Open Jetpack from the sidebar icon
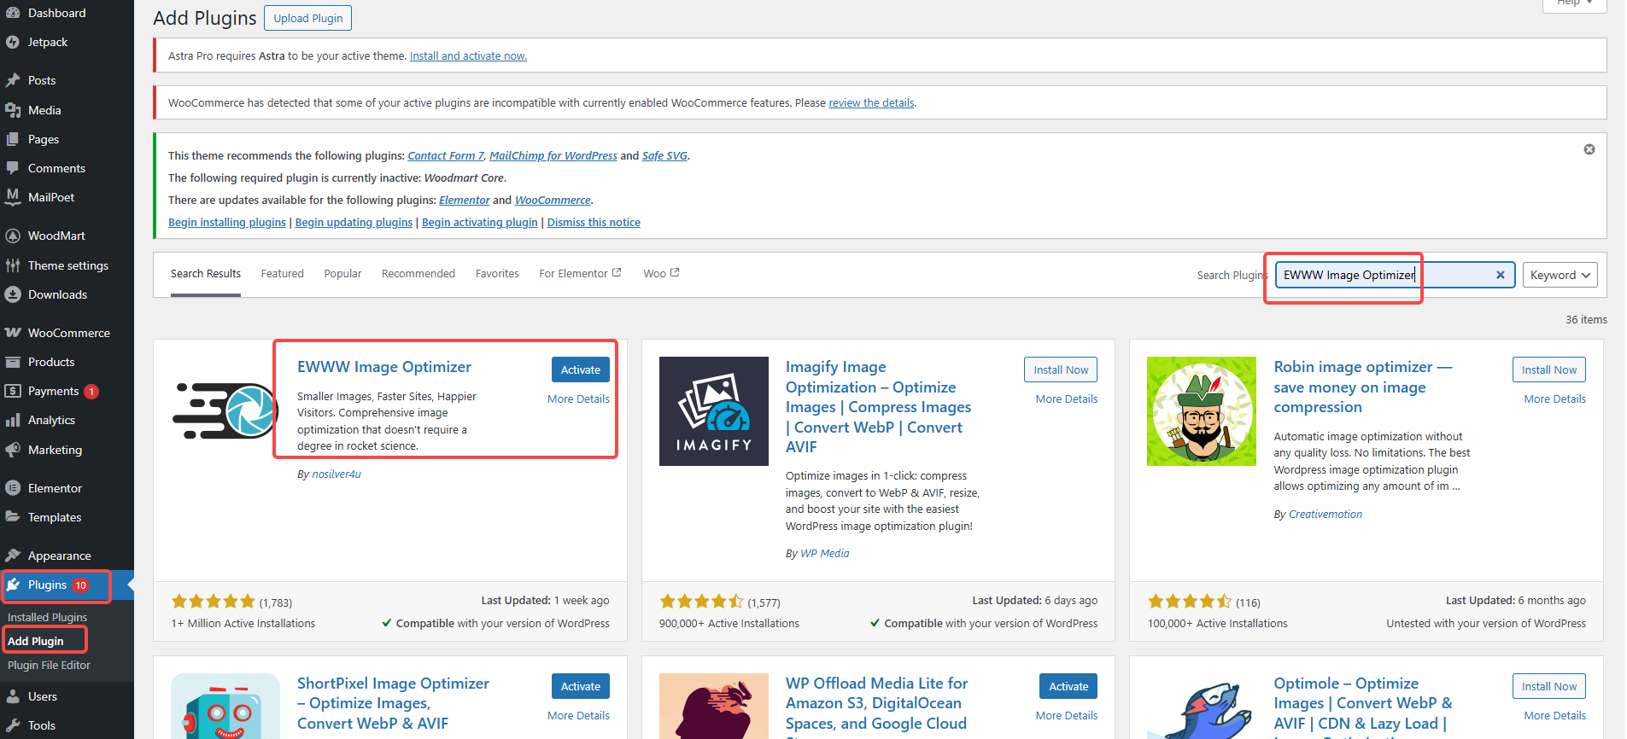 coord(13,42)
